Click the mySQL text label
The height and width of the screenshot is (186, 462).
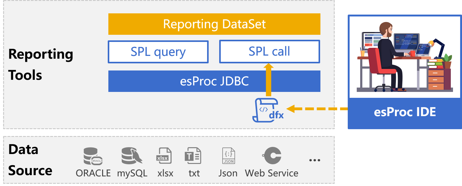(132, 173)
